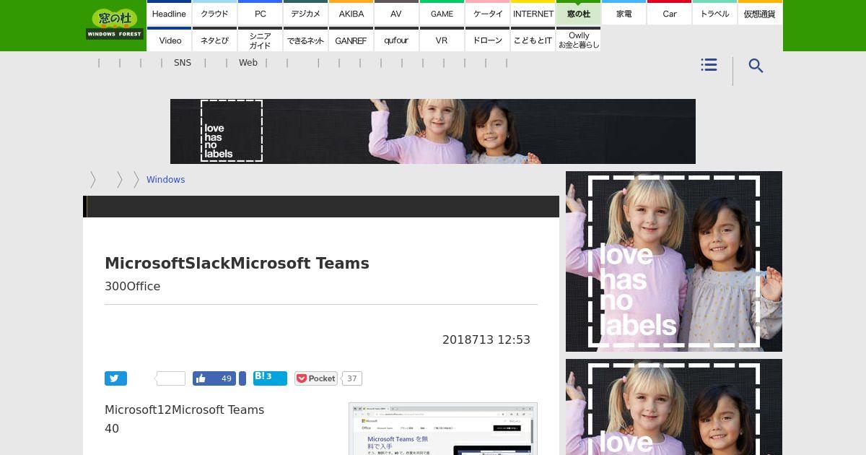This screenshot has height=455, width=866.
Task: Open the AV tab
Action: point(396,13)
